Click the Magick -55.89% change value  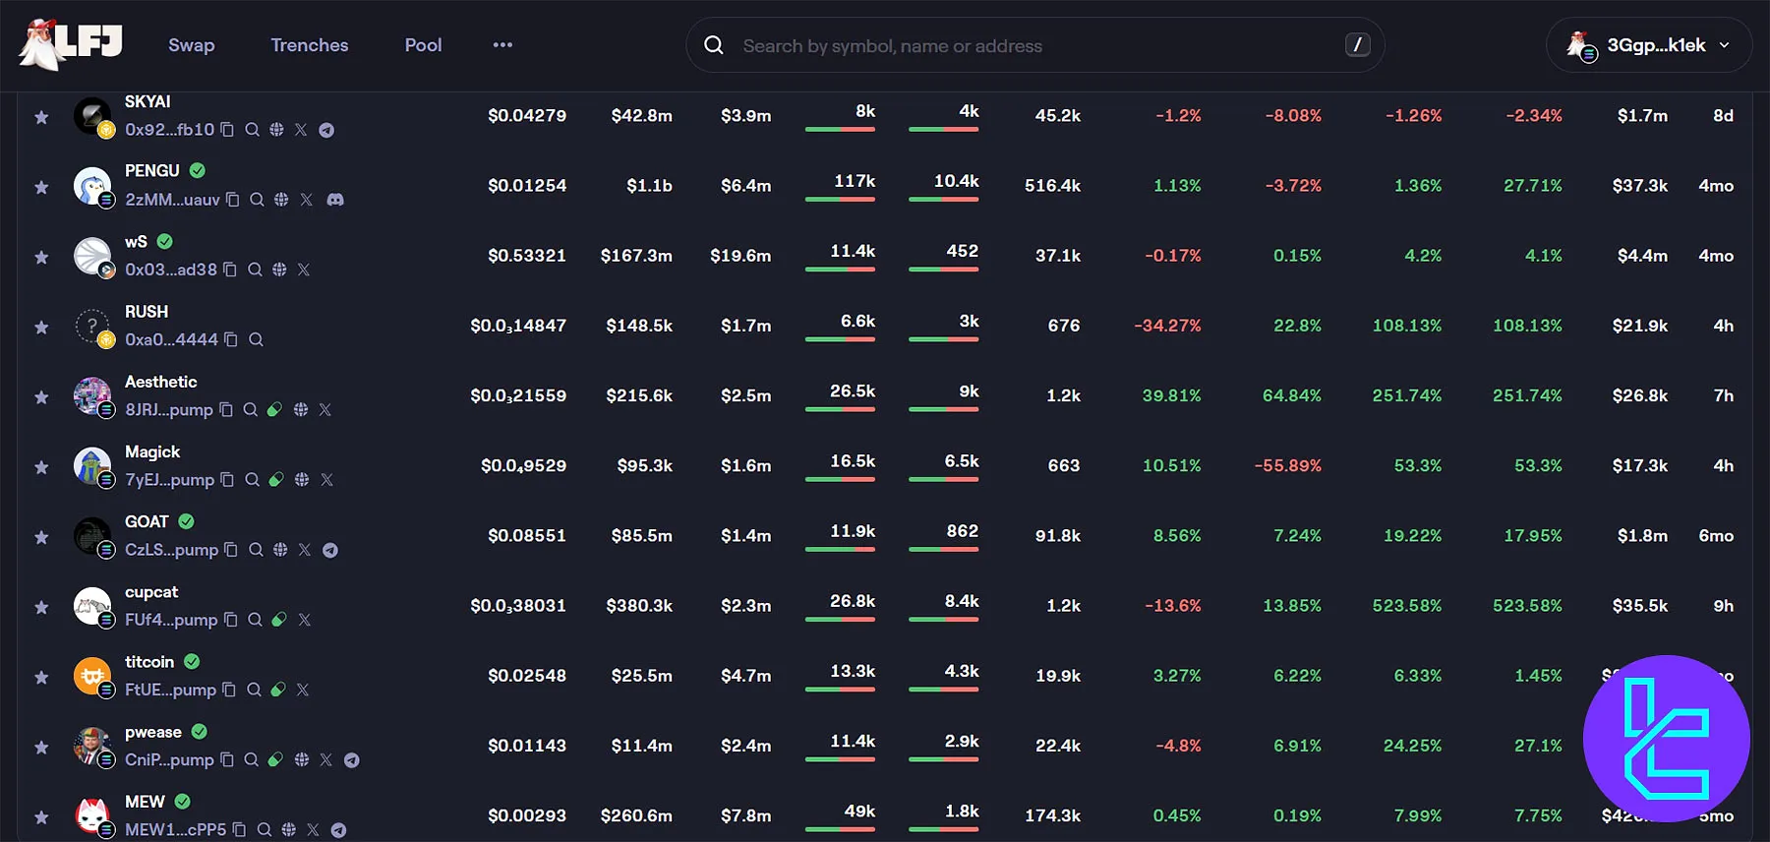pos(1287,465)
